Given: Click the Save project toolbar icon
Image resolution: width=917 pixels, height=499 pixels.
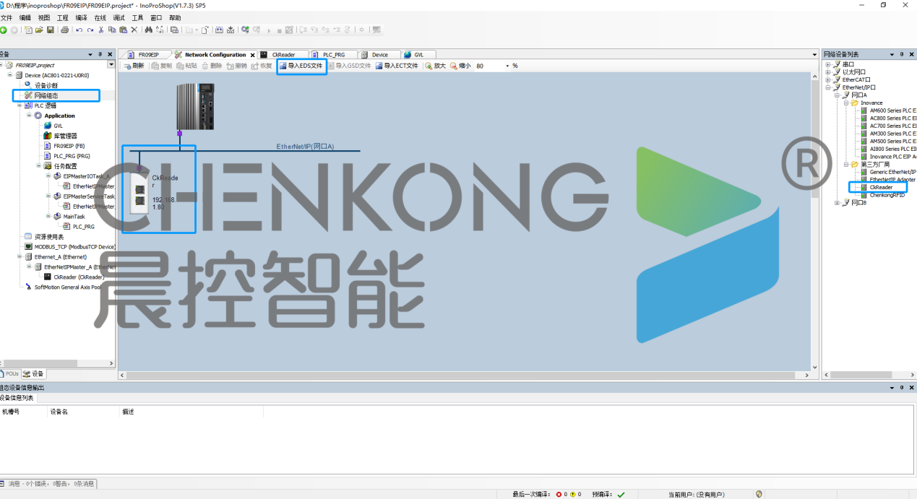Looking at the screenshot, I should [x=51, y=30].
